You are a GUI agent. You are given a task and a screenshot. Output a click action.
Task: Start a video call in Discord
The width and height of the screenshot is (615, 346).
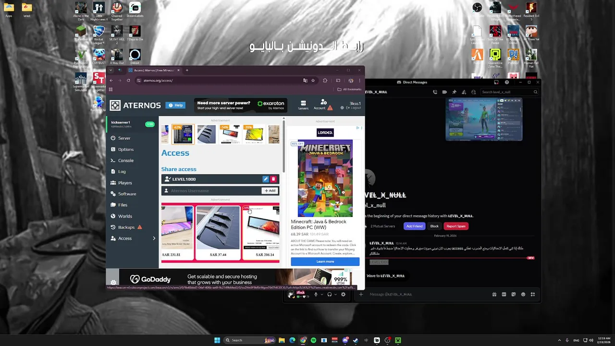pyautogui.click(x=444, y=92)
